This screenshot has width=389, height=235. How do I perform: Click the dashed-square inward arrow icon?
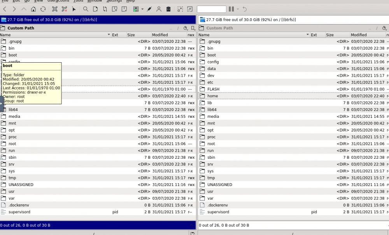(190, 9)
